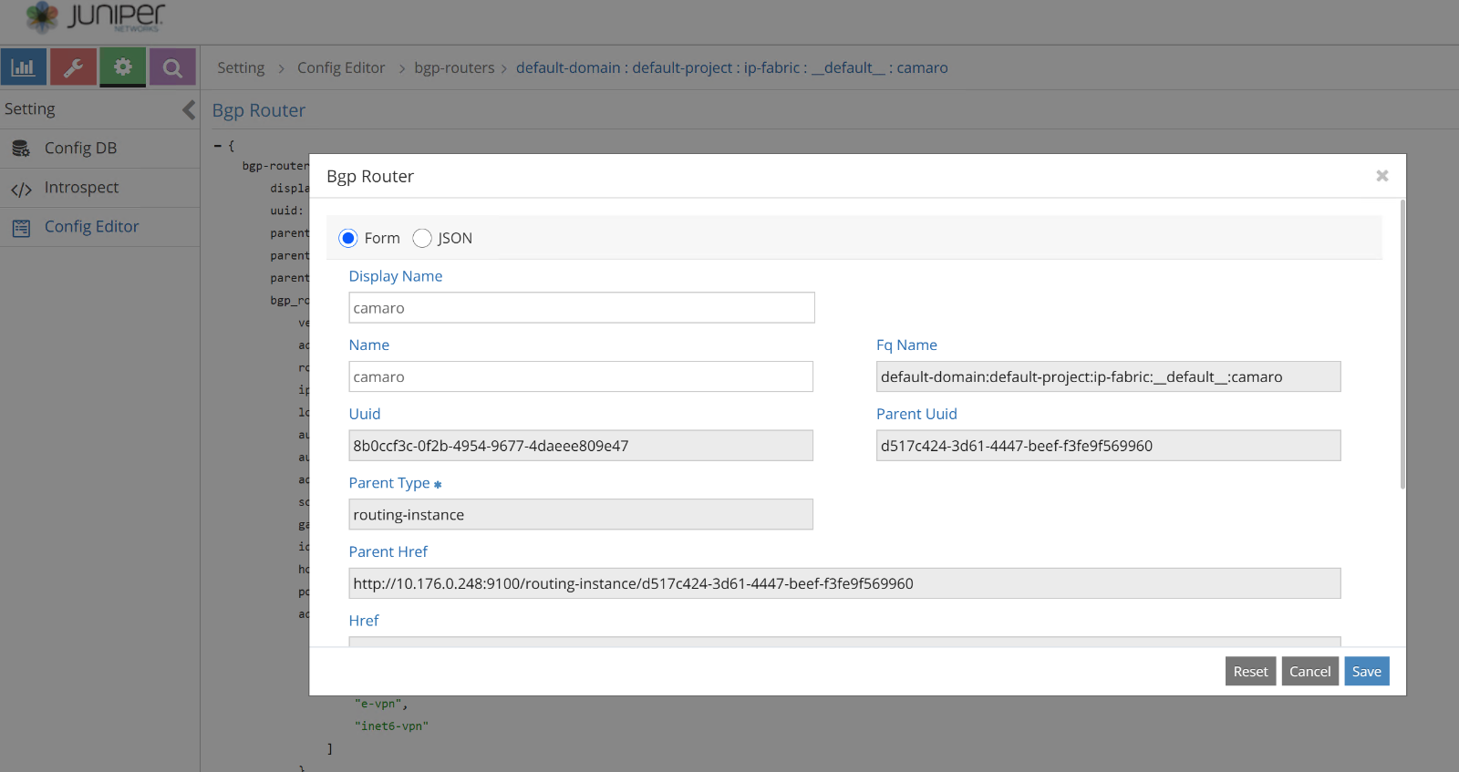Click the dialog vertical scrollbar

[1402, 345]
